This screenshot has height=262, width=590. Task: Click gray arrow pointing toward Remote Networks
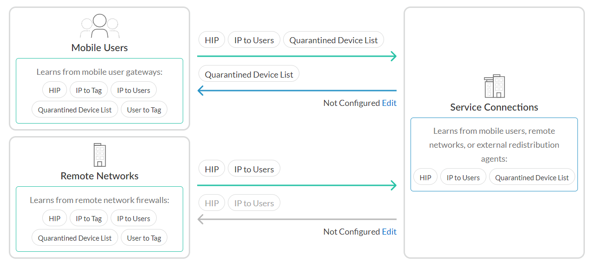(x=297, y=219)
